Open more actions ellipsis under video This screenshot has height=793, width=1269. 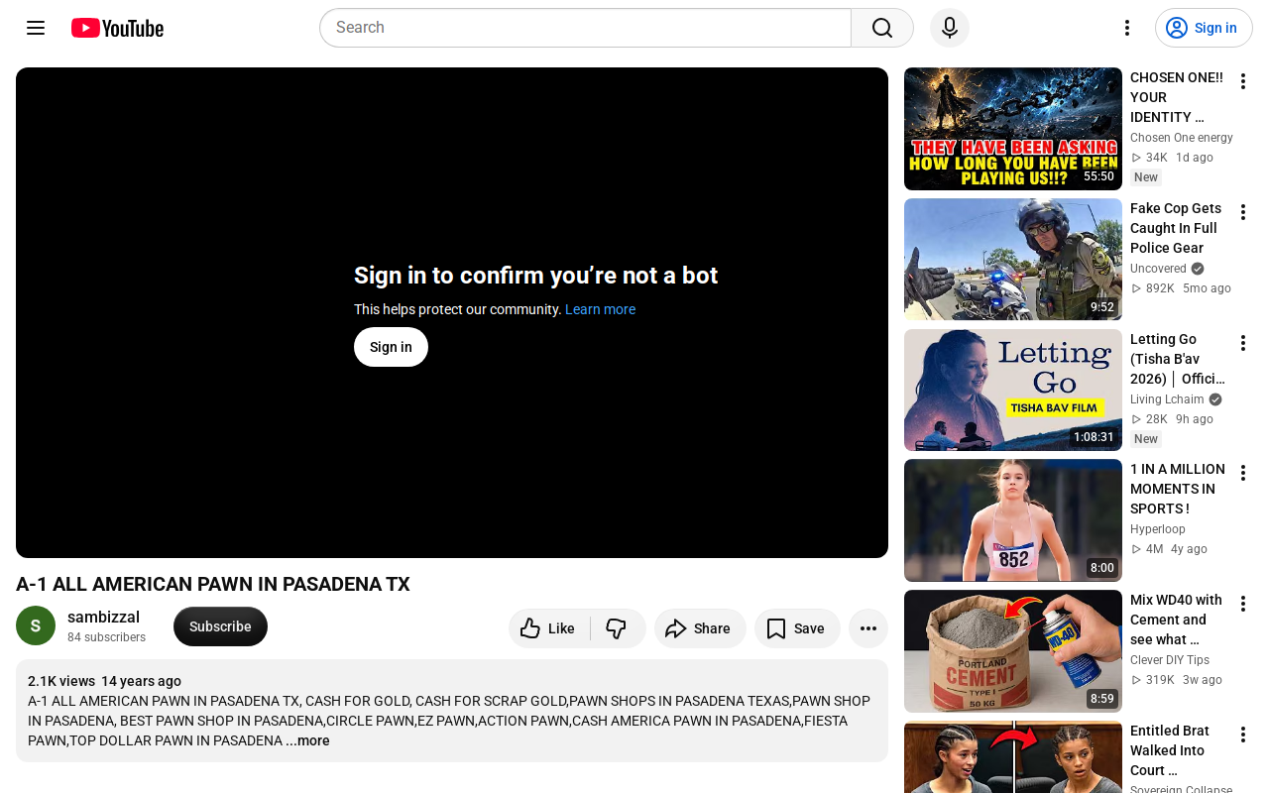click(x=868, y=628)
